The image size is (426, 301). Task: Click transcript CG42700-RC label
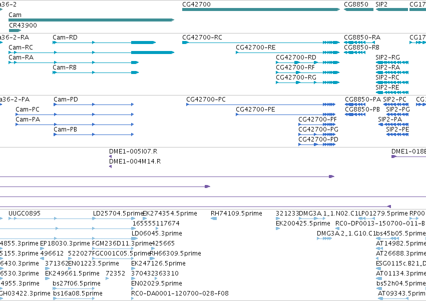click(x=202, y=37)
